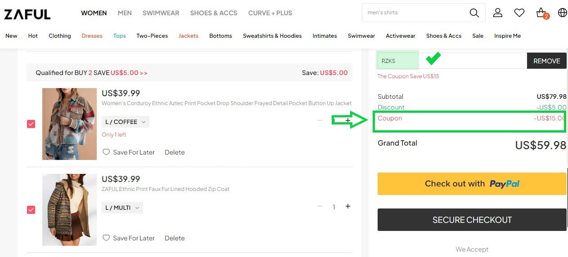Select the Dresses category tab

[x=92, y=36]
